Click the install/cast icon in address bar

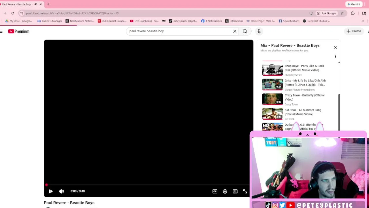click(x=311, y=13)
